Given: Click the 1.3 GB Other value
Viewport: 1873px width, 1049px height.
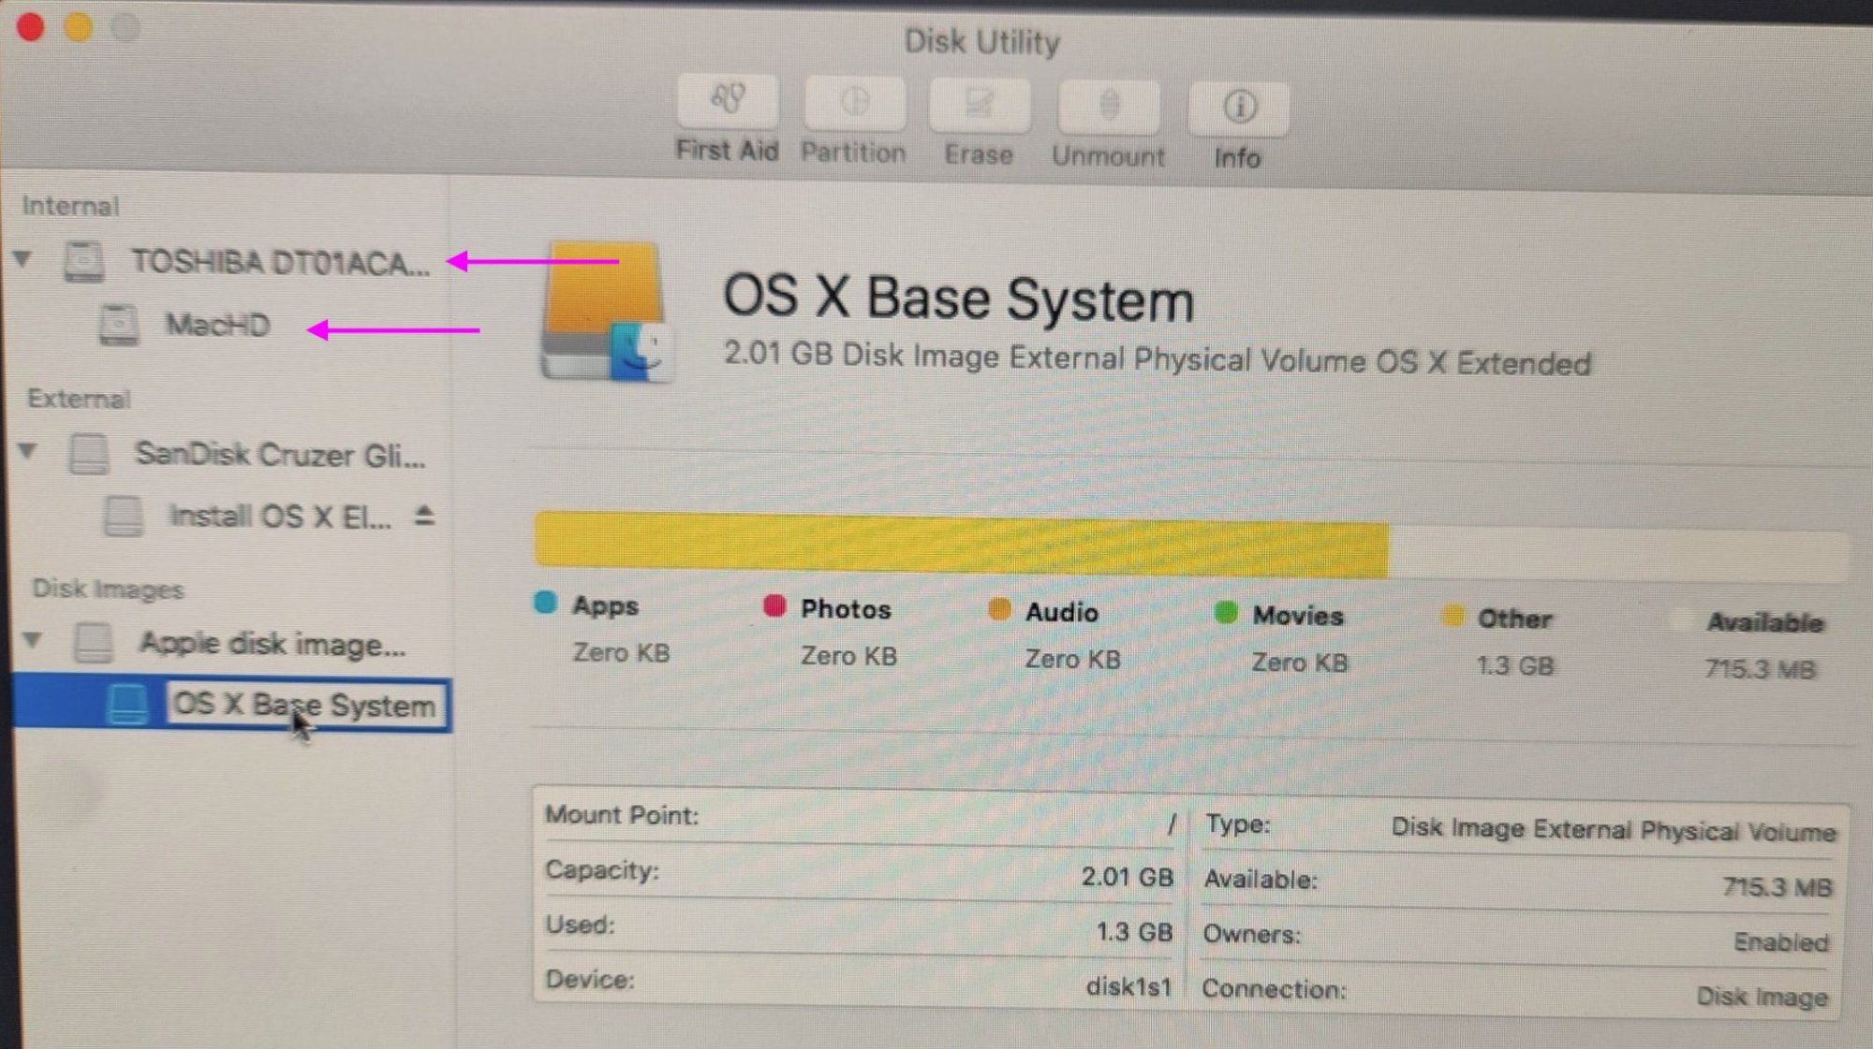Looking at the screenshot, I should [1515, 666].
